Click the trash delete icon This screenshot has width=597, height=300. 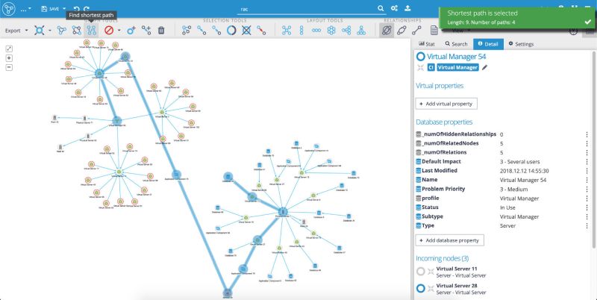(161, 31)
